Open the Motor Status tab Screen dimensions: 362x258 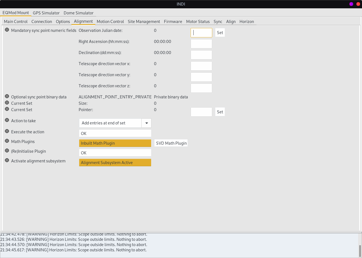[x=198, y=22]
